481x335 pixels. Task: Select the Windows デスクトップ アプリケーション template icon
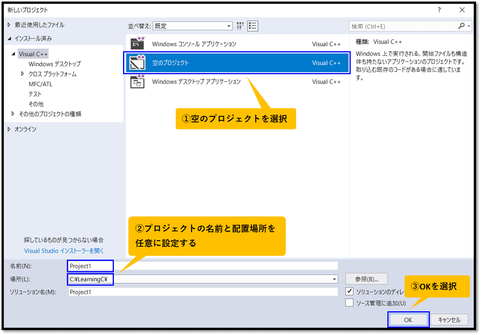coord(138,81)
